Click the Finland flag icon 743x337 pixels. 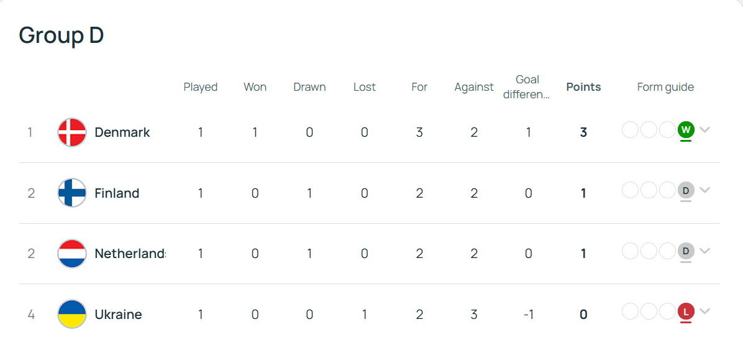[72, 193]
